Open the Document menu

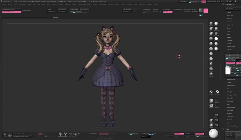tap(22, 4)
